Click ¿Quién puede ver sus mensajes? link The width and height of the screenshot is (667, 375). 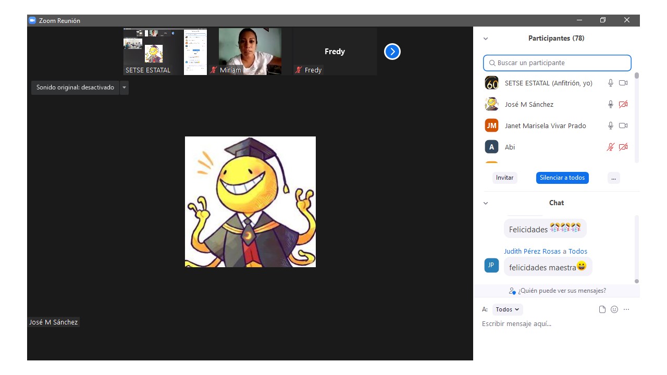click(x=558, y=291)
